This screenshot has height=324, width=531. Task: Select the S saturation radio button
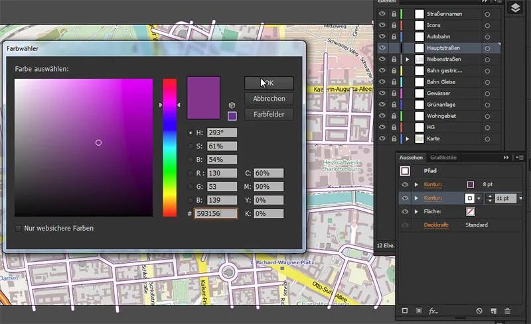pyautogui.click(x=190, y=146)
